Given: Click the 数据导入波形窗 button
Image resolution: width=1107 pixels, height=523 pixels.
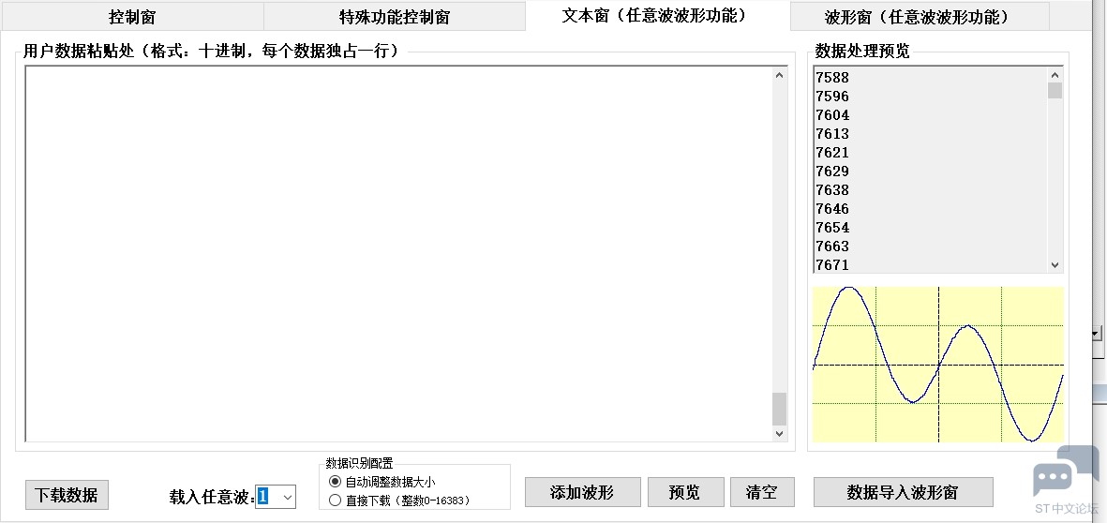Looking at the screenshot, I should click(x=903, y=492).
